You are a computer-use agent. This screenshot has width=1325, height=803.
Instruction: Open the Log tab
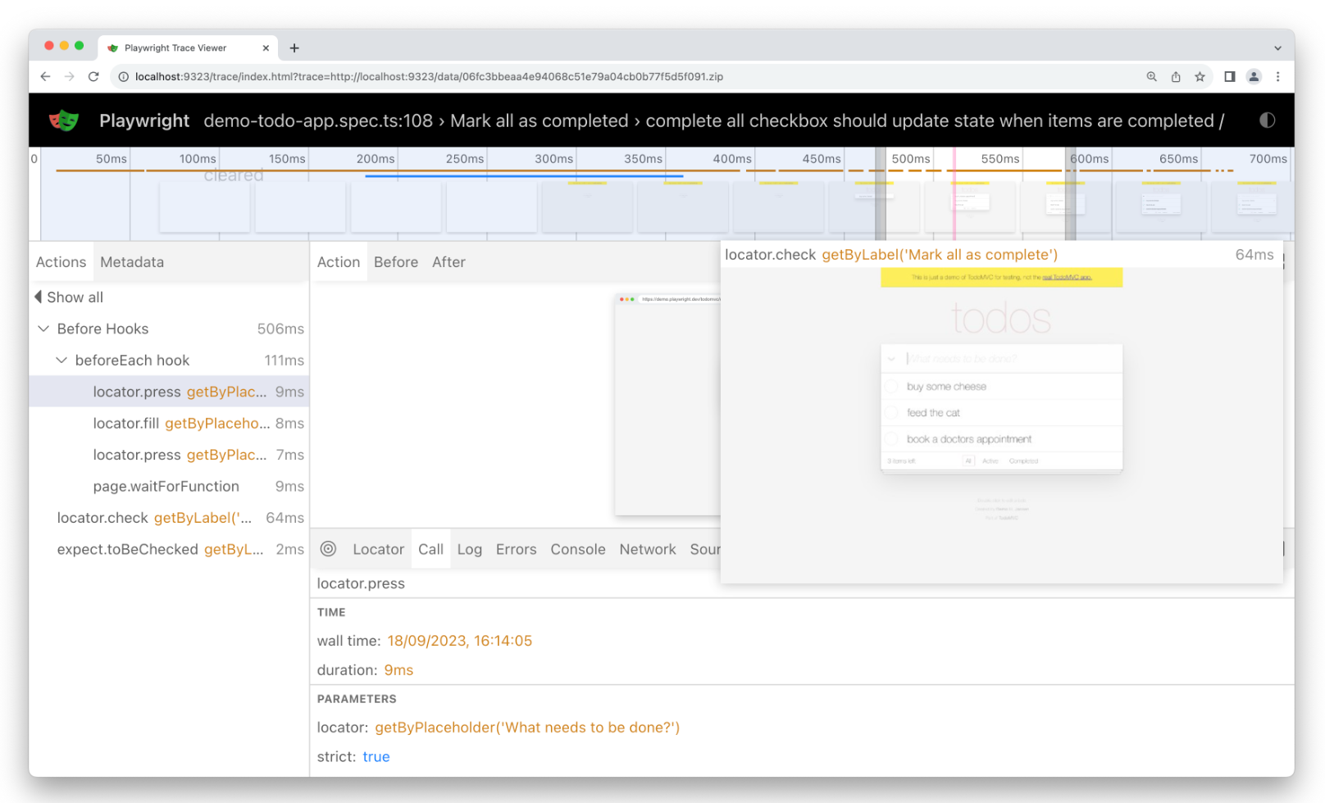pos(470,549)
